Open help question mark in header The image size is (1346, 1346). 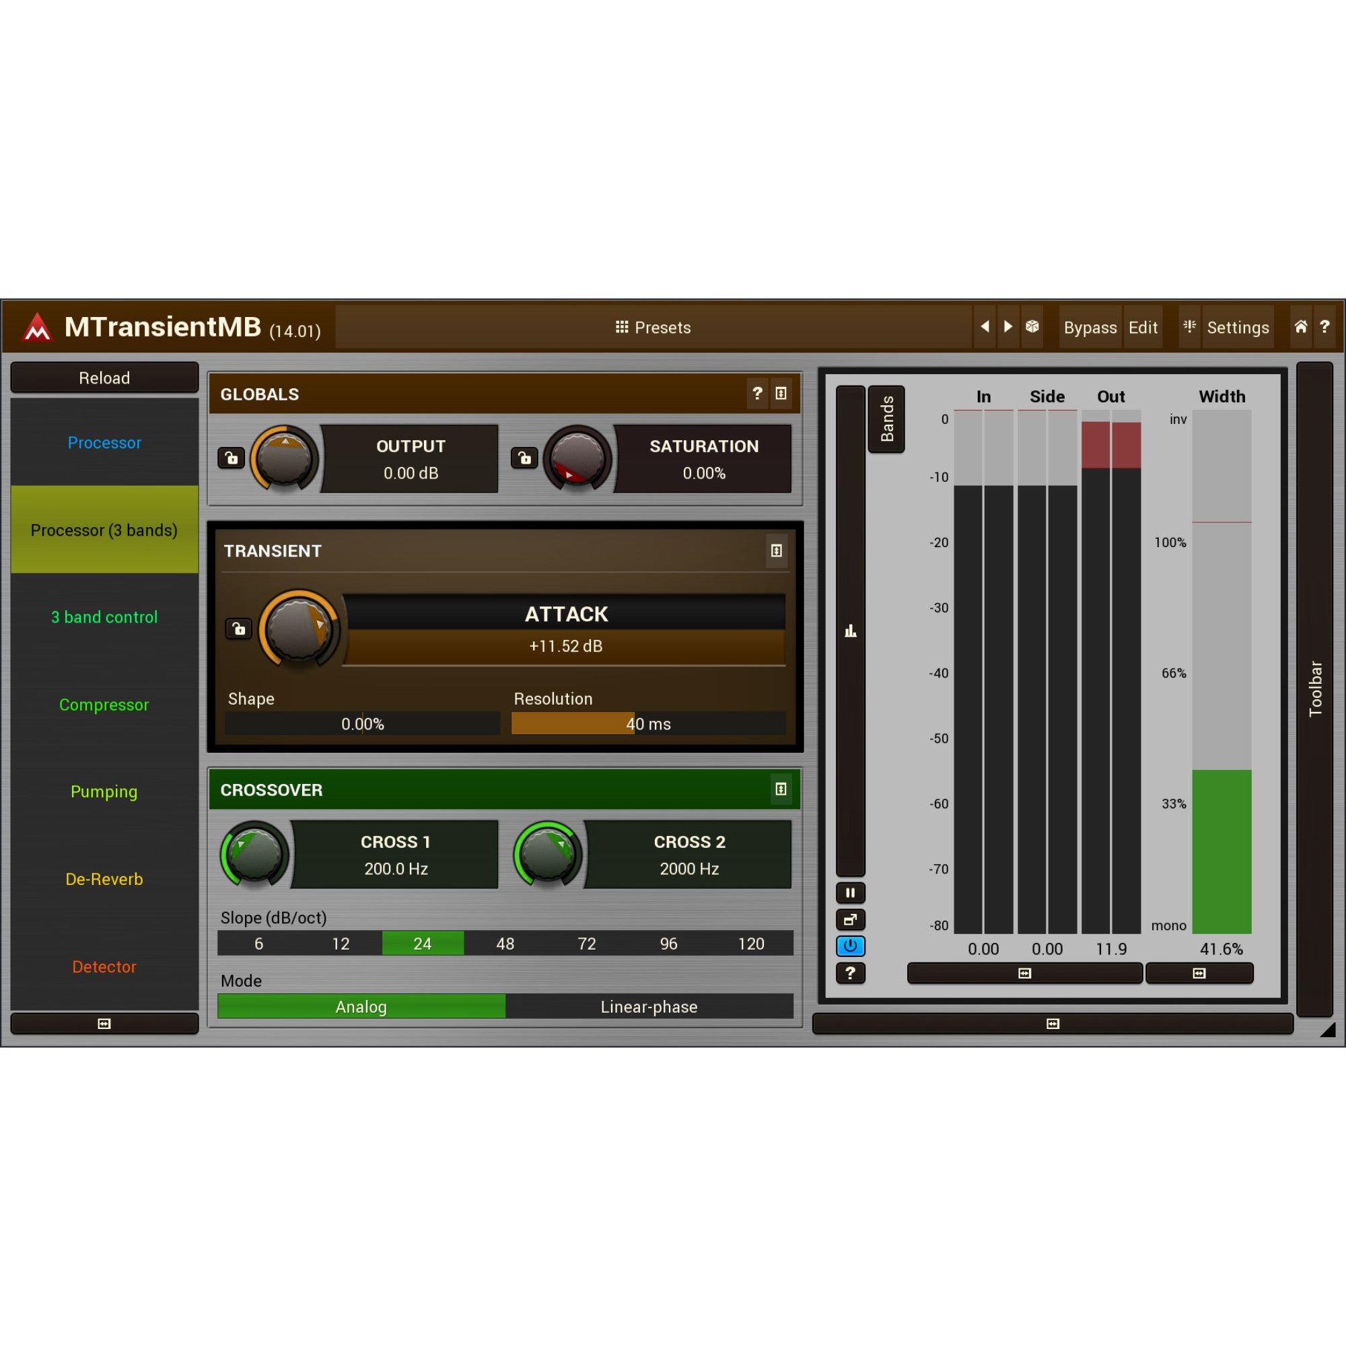point(1324,326)
